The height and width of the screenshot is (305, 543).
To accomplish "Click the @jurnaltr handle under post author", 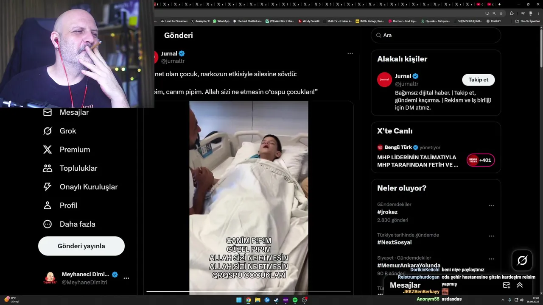I will pos(173,61).
